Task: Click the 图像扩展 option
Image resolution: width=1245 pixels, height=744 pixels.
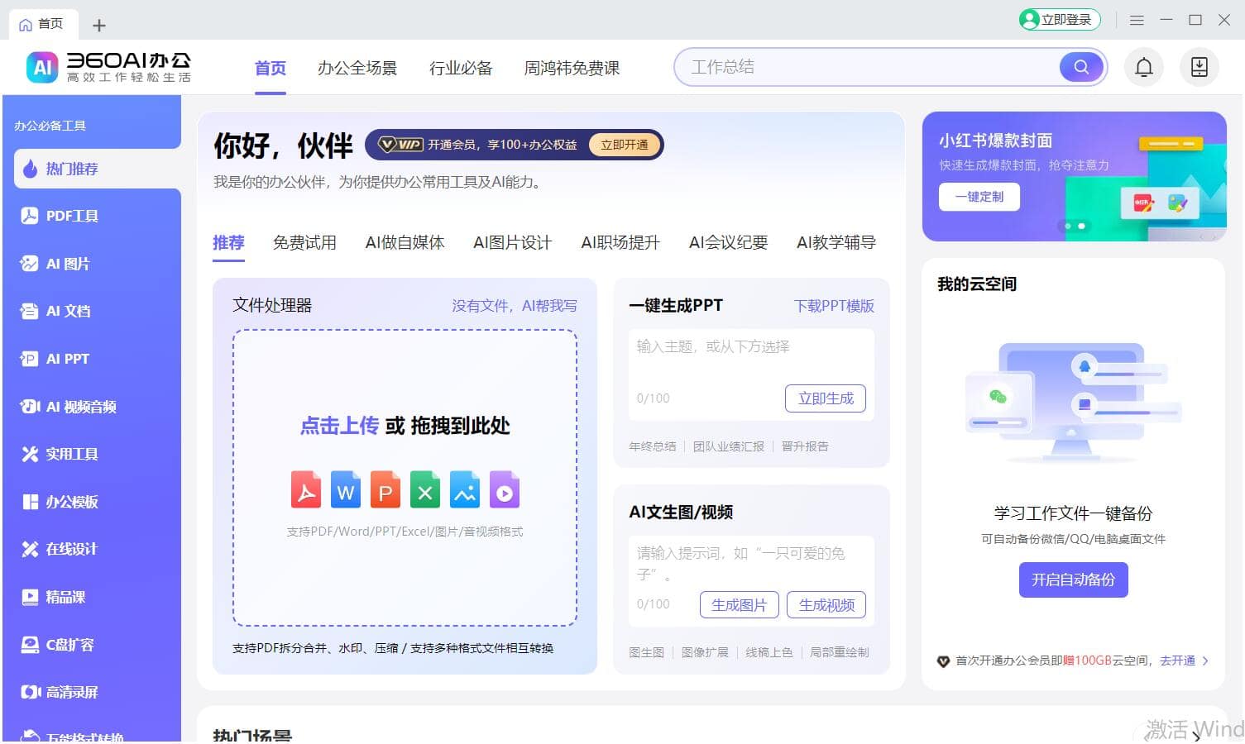Action: click(705, 652)
